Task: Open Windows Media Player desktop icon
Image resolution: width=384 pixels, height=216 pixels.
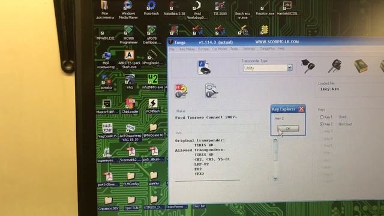Action: [x=128, y=10]
